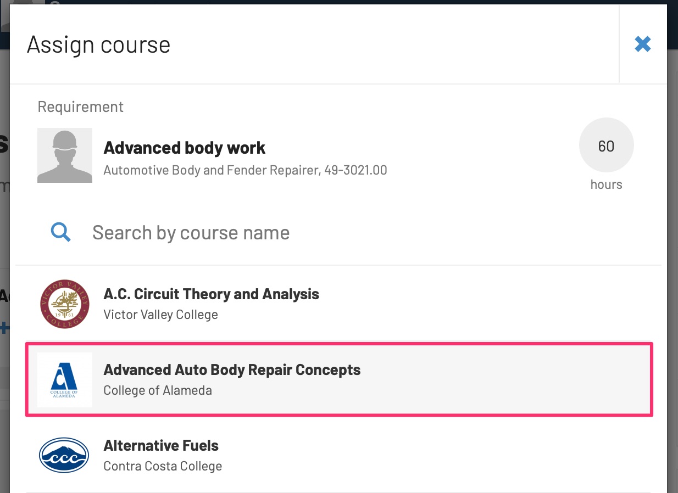The image size is (678, 493).
Task: Click the College of Alameda subtitle text
Action: pyautogui.click(x=158, y=390)
